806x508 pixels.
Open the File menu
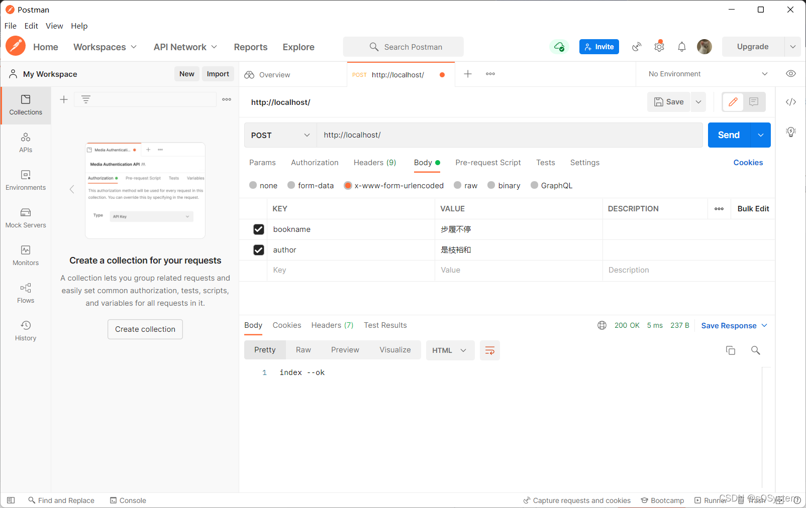coord(11,26)
